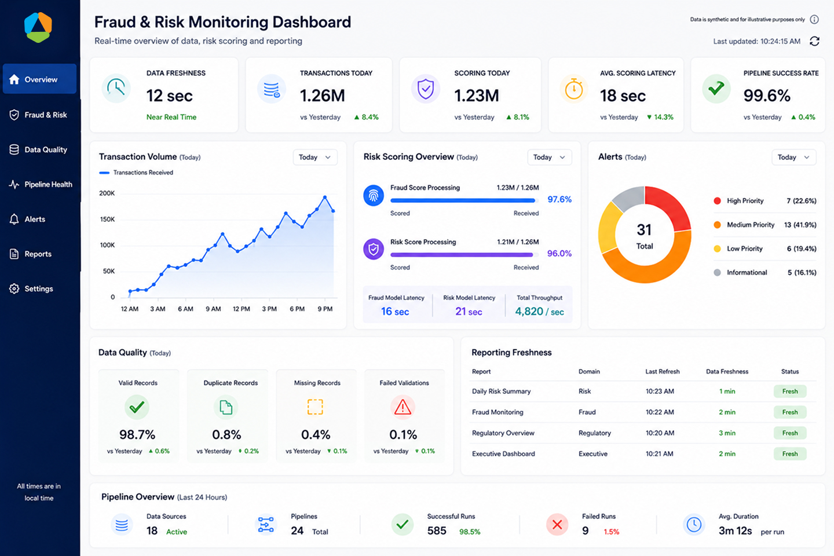Click the Pipeline Success Rate checkmark icon

pyautogui.click(x=716, y=89)
